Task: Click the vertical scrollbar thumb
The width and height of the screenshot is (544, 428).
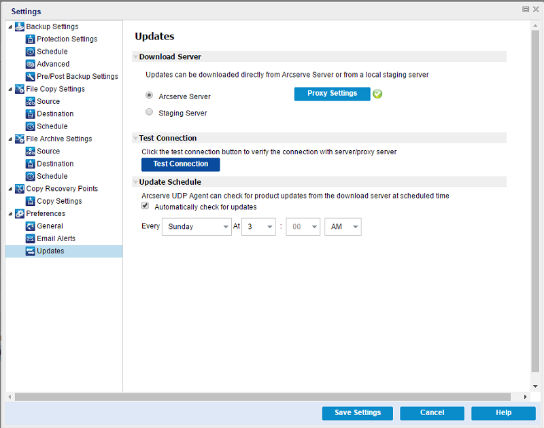Action: [x=535, y=201]
